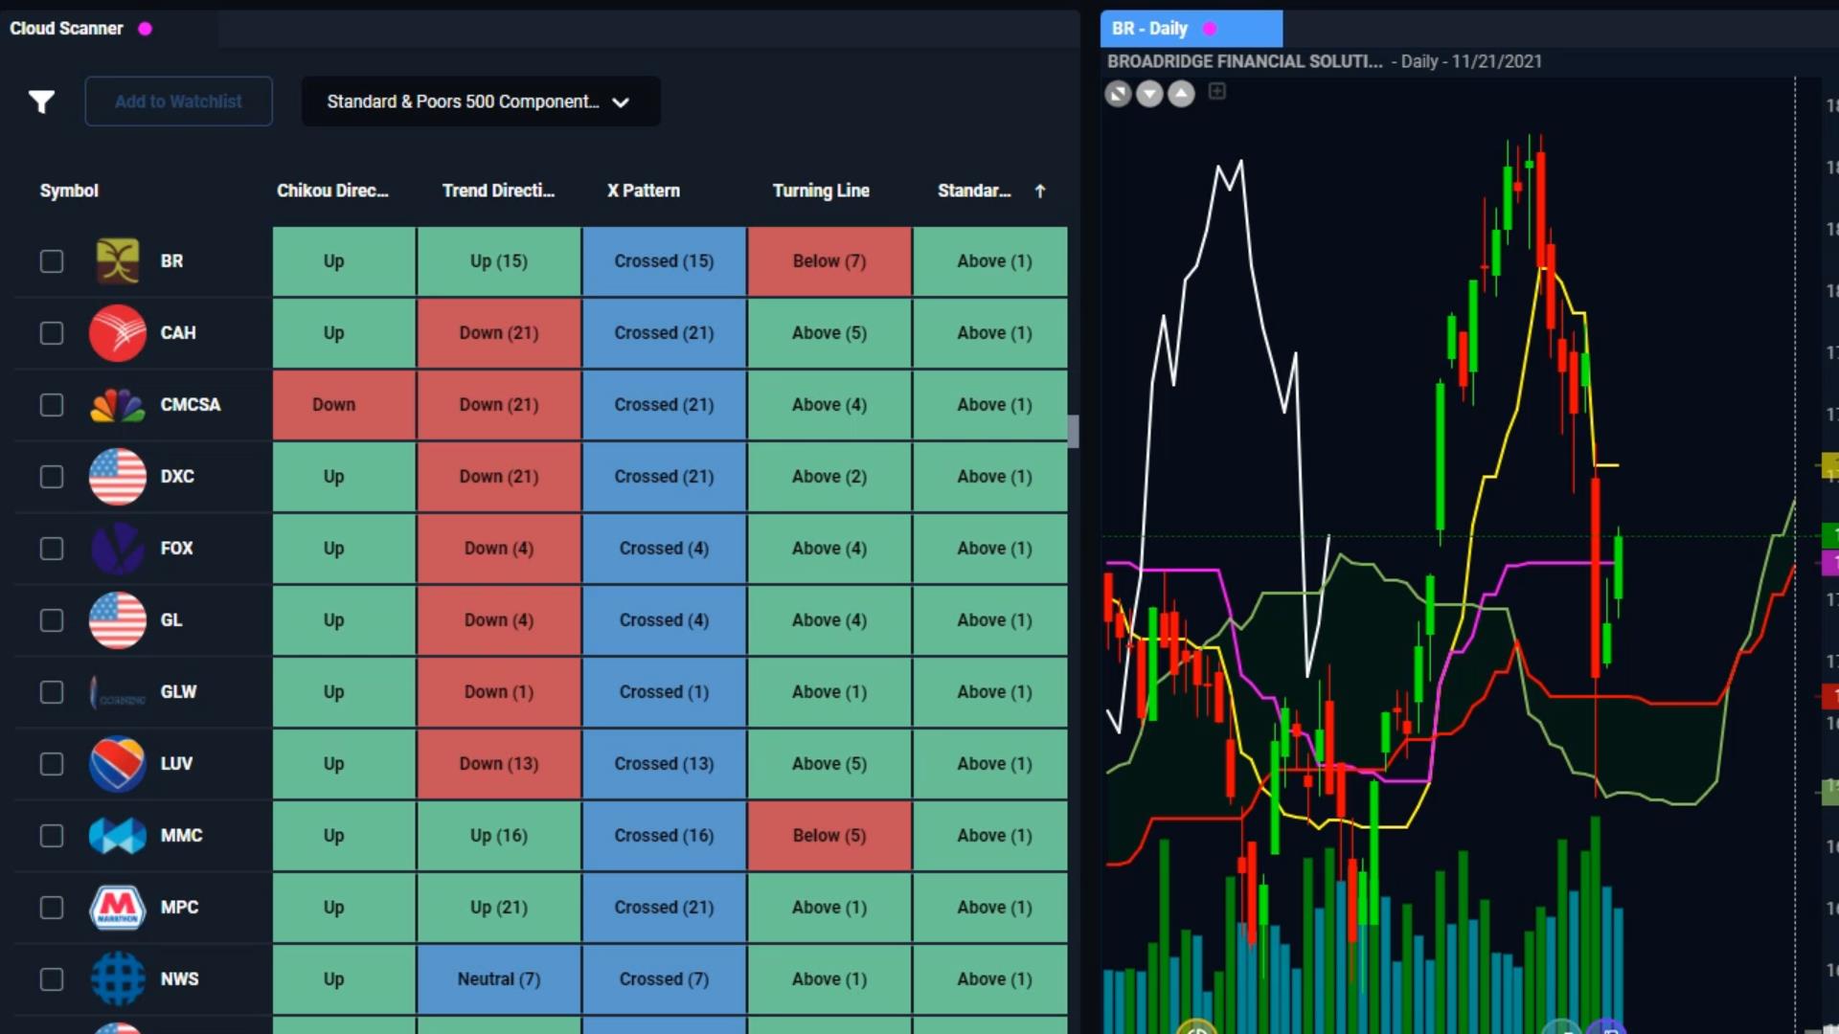The height and width of the screenshot is (1034, 1839).
Task: Tick the CMCSA row checkbox
Action: [x=52, y=405]
